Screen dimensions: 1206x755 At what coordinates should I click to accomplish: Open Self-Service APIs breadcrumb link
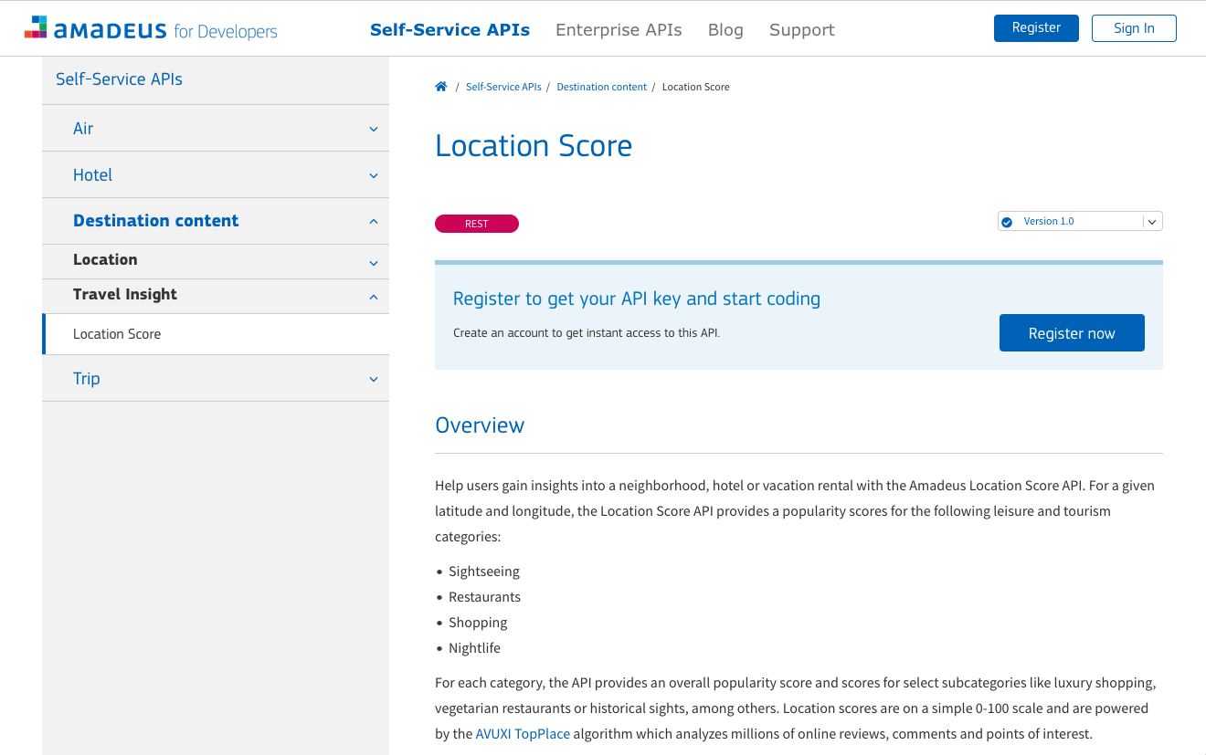pos(503,87)
